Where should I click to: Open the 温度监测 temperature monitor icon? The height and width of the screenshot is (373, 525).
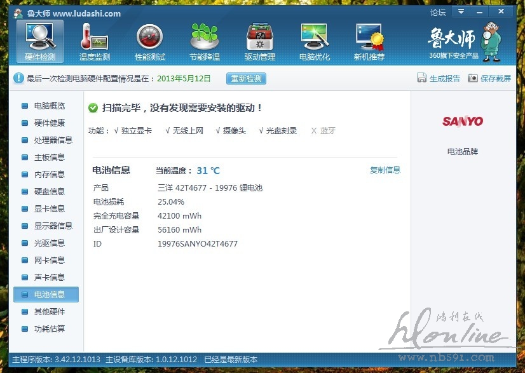(94, 37)
